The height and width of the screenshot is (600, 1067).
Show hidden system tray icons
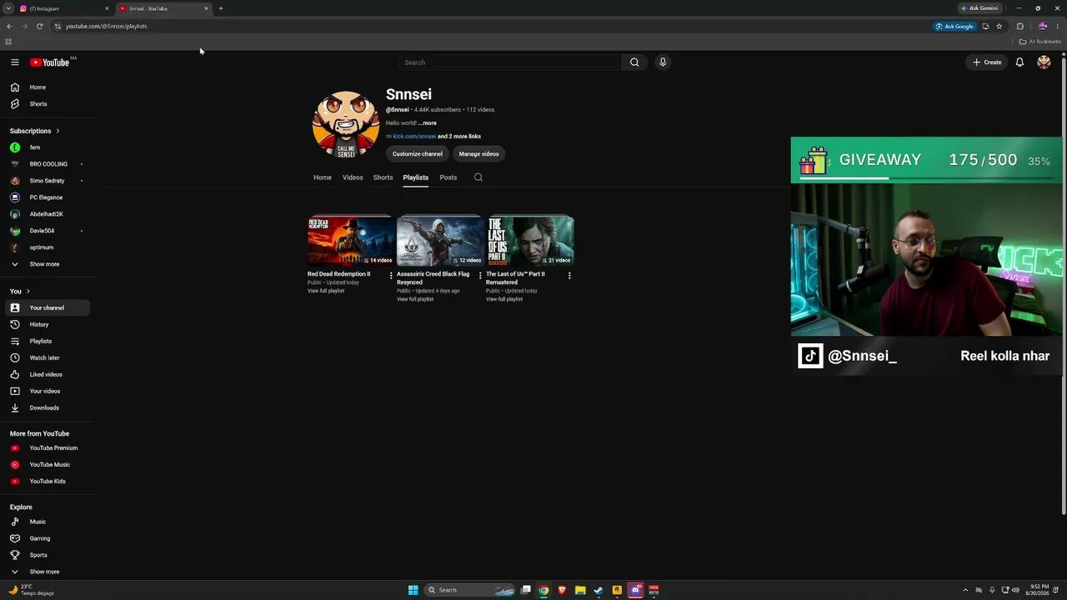coord(965,590)
